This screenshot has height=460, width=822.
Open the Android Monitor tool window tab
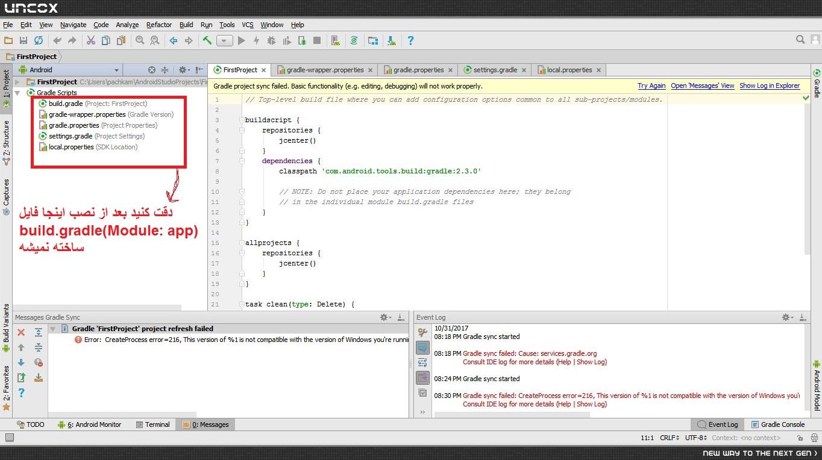point(89,424)
